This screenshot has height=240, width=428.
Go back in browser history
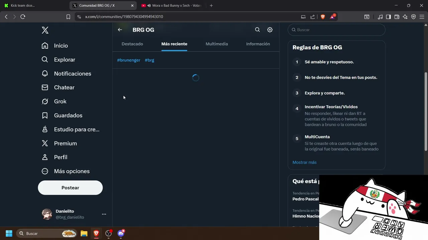pyautogui.click(x=6, y=17)
